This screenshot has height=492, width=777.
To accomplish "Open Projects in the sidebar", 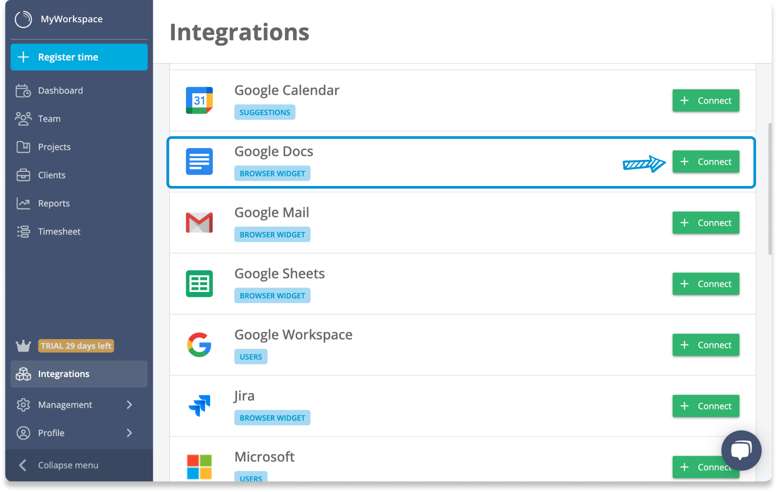I will click(x=79, y=147).
